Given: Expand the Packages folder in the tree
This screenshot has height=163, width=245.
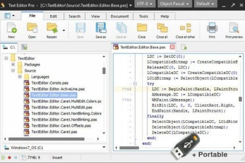Looking at the screenshot, I should point(13,65).
